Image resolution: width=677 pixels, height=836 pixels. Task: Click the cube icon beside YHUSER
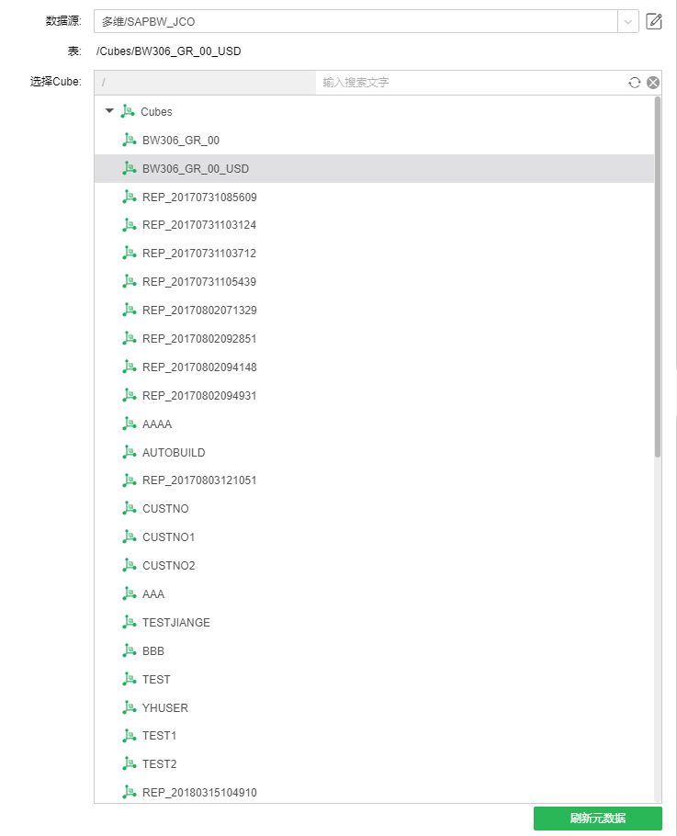coord(129,708)
